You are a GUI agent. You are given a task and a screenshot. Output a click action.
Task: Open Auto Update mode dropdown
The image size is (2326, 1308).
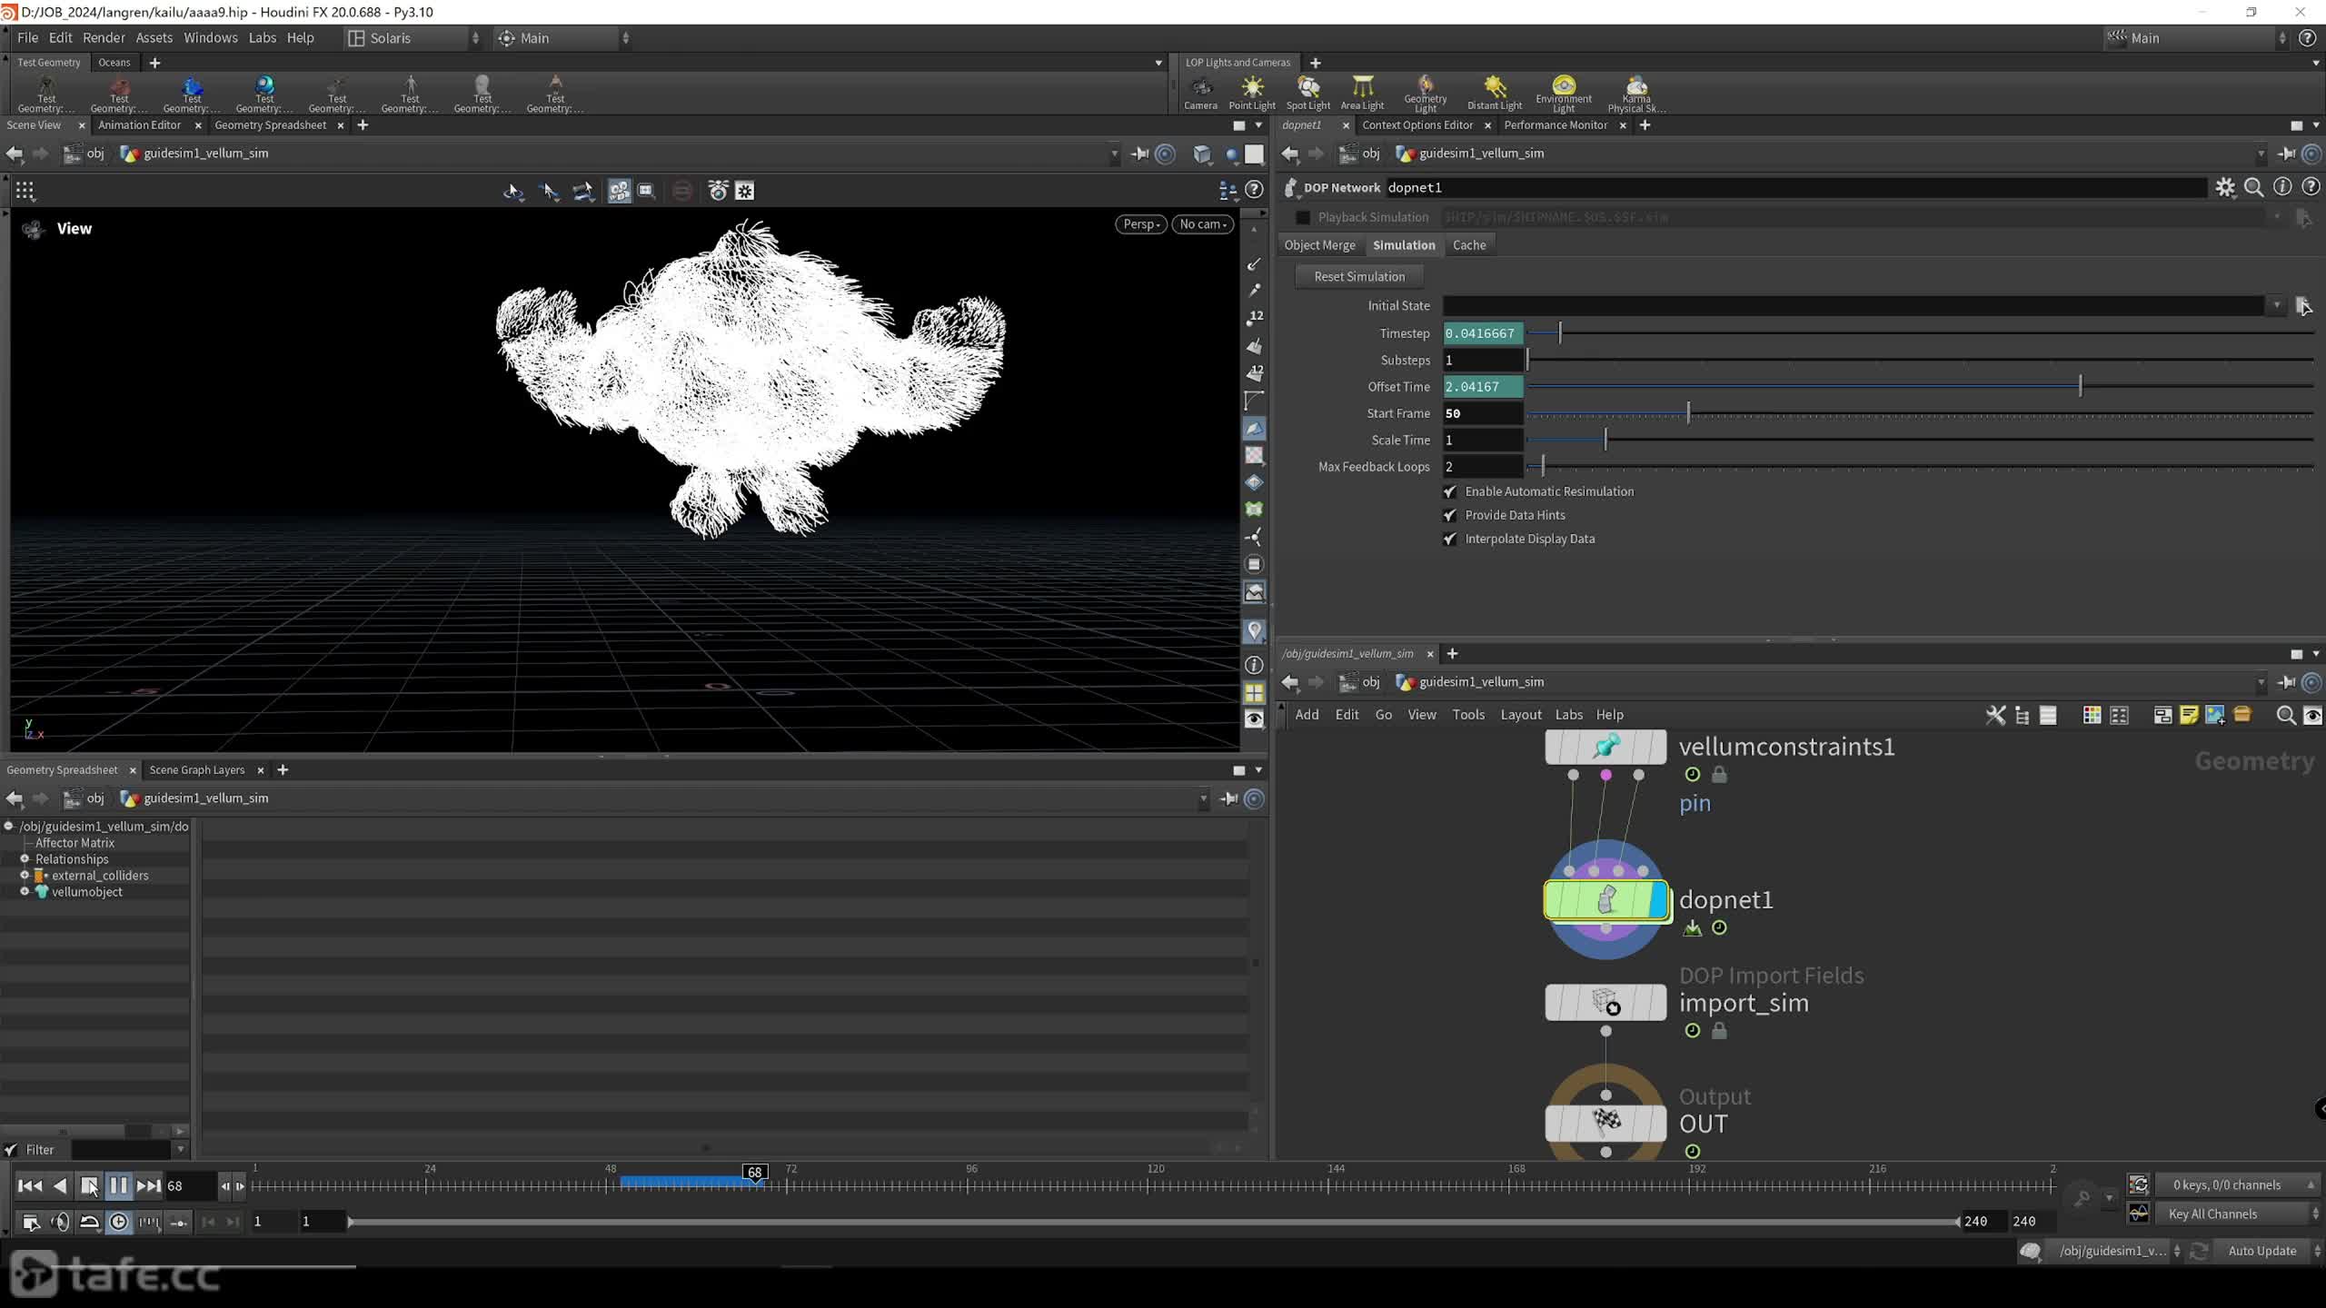[2270, 1251]
